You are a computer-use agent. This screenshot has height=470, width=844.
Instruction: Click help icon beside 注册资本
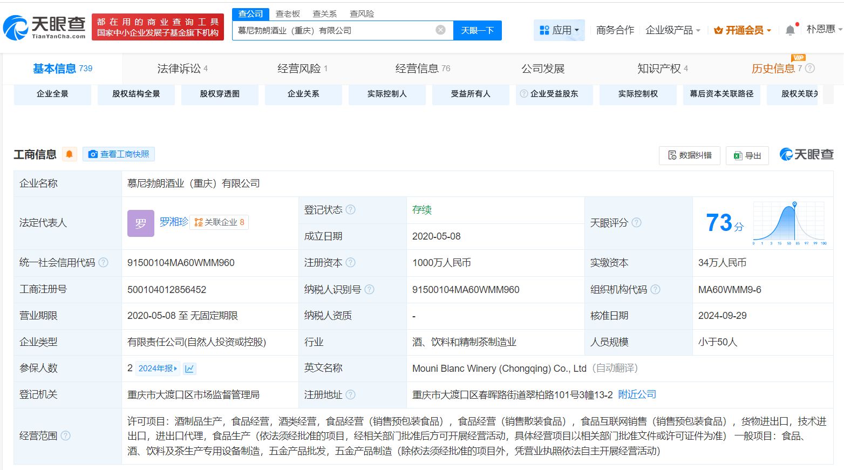351,263
